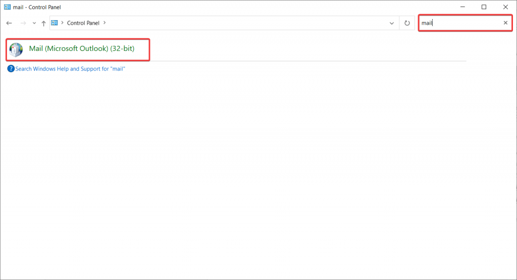Expand the address bar previous locations dropdown

[392, 23]
